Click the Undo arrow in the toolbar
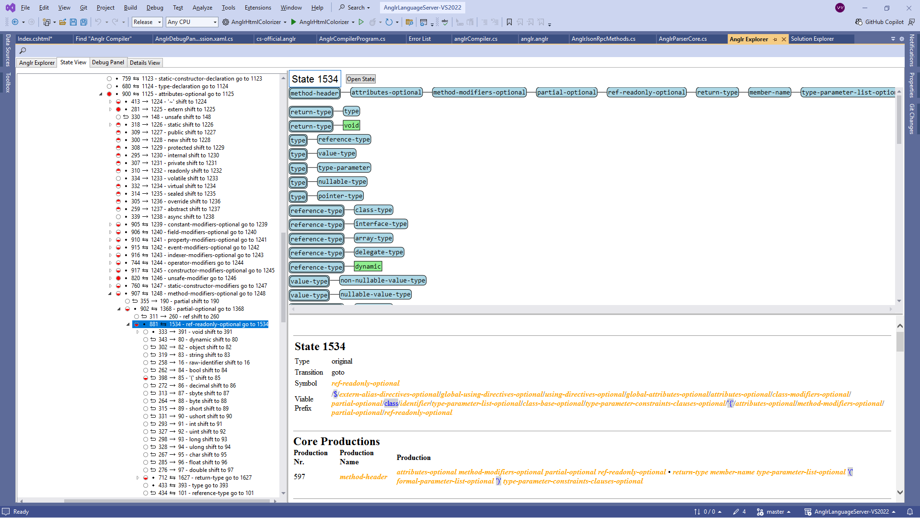This screenshot has height=518, width=920. (x=98, y=22)
